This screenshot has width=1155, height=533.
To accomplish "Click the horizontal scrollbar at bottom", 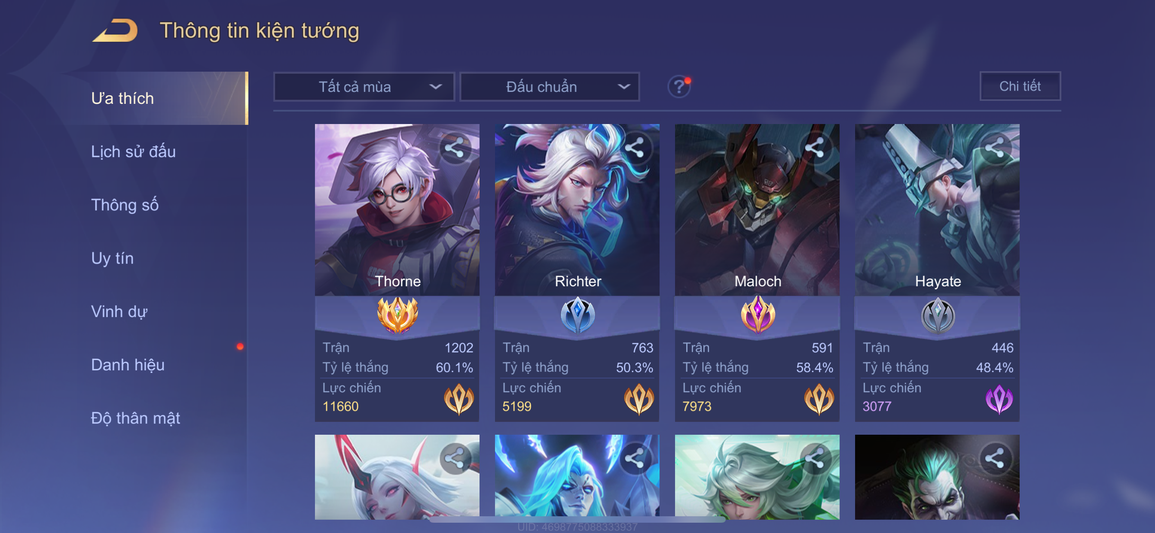I will (x=577, y=520).
